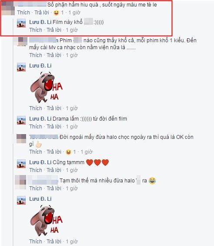Reply to 'Đời ngoài mấy đứa halo' comment
The image size is (214, 246).
coord(54,152)
